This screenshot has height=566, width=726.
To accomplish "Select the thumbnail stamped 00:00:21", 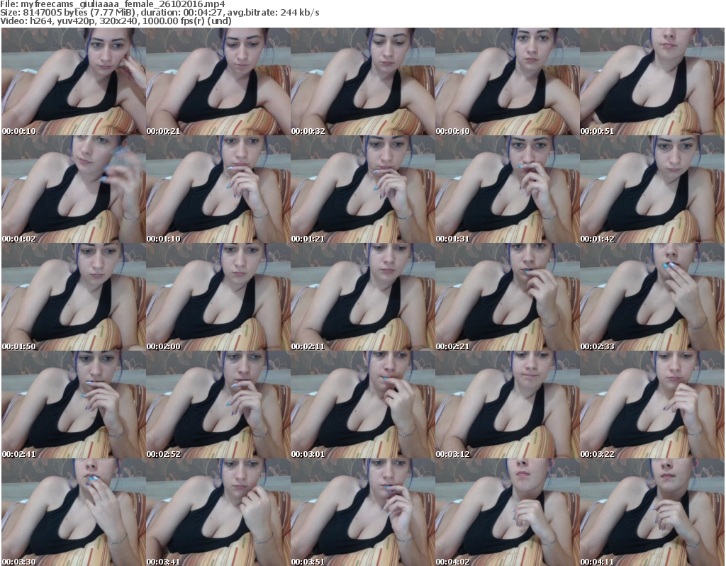I will point(218,81).
